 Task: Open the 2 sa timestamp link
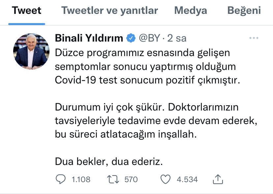177,38
